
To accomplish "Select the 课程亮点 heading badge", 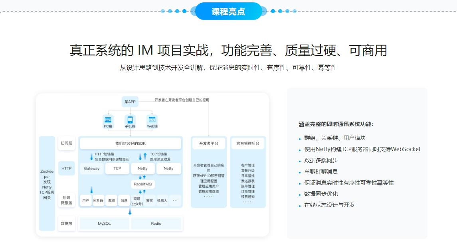I will [x=228, y=12].
